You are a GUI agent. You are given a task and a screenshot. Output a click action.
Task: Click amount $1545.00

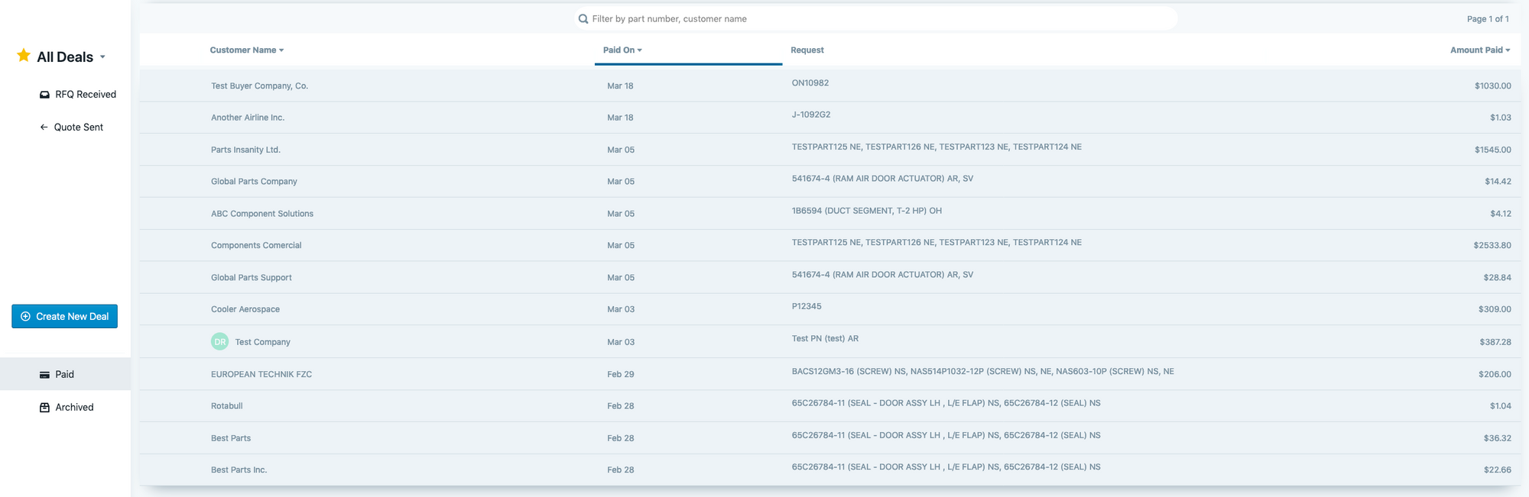[1492, 150]
